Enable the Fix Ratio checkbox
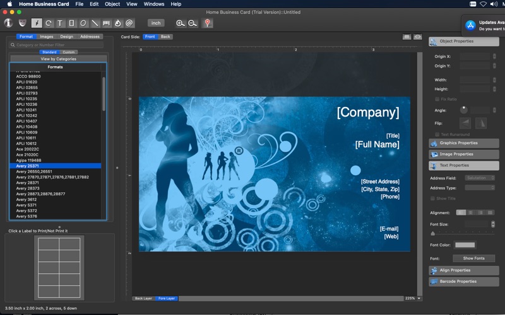Image resolution: width=505 pixels, height=315 pixels. [x=437, y=99]
